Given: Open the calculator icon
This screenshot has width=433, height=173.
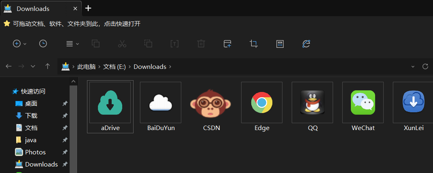Looking at the screenshot, I should 280,44.
